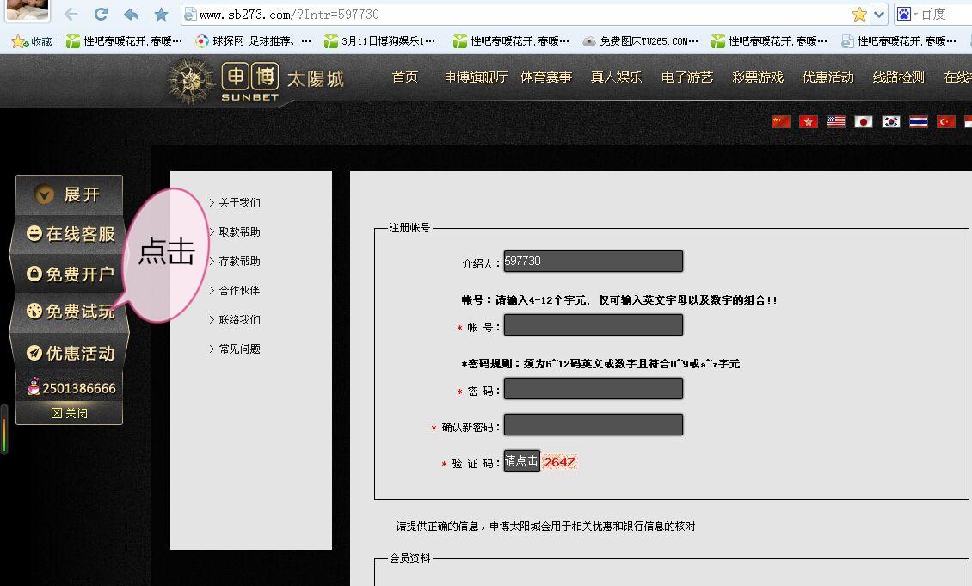Open 线路检测 nav item
This screenshot has height=586, width=972.
pyautogui.click(x=898, y=77)
